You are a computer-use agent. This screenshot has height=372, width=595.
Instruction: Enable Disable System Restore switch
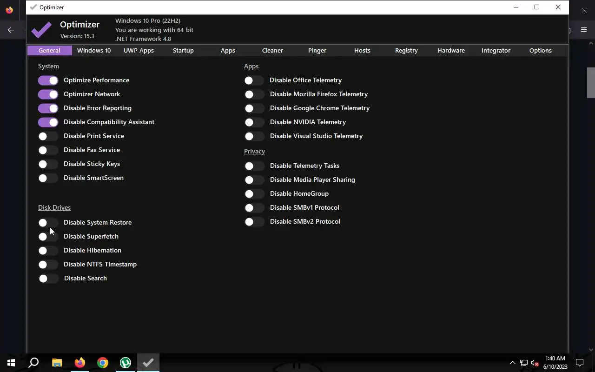[x=48, y=223]
